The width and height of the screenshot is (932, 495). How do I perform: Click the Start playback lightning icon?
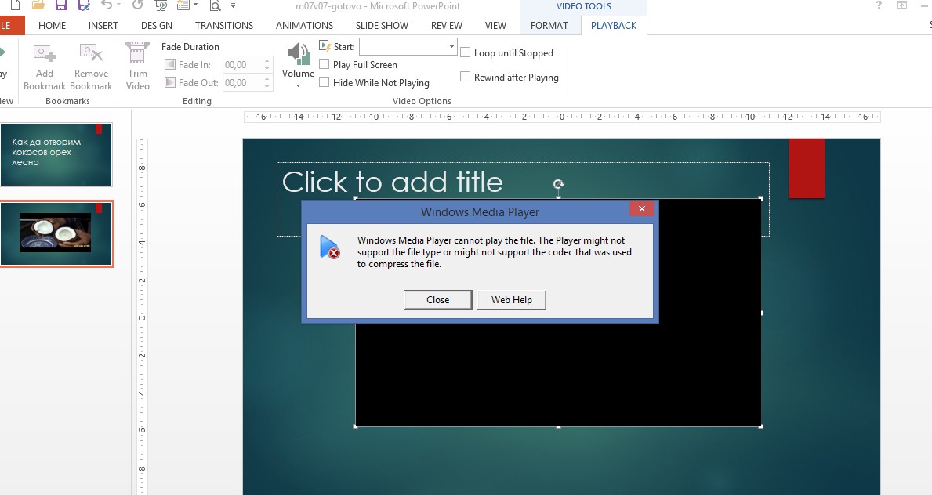[325, 45]
